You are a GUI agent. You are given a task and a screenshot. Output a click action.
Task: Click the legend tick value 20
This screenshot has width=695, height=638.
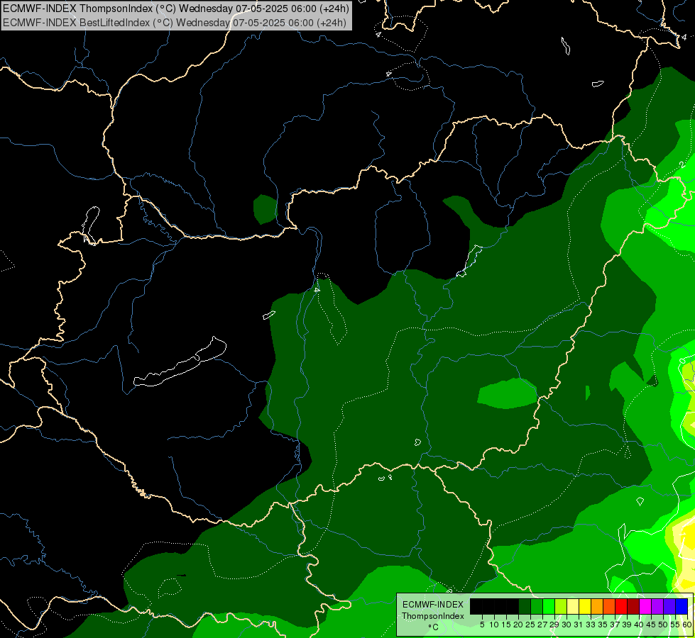click(518, 625)
